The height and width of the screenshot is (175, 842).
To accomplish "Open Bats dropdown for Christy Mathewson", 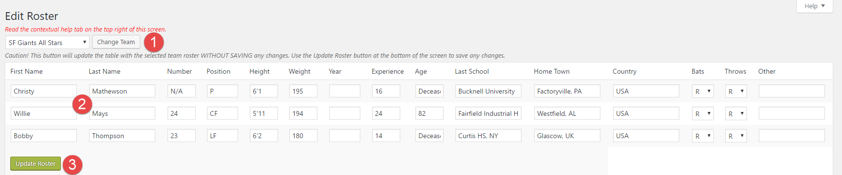I will point(703,91).
